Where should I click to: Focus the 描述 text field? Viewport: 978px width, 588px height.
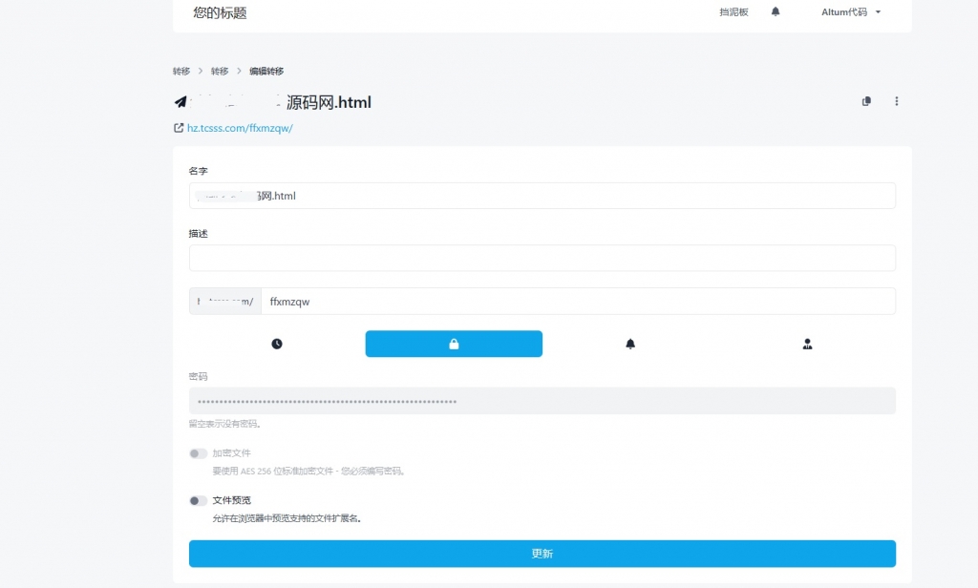(542, 258)
